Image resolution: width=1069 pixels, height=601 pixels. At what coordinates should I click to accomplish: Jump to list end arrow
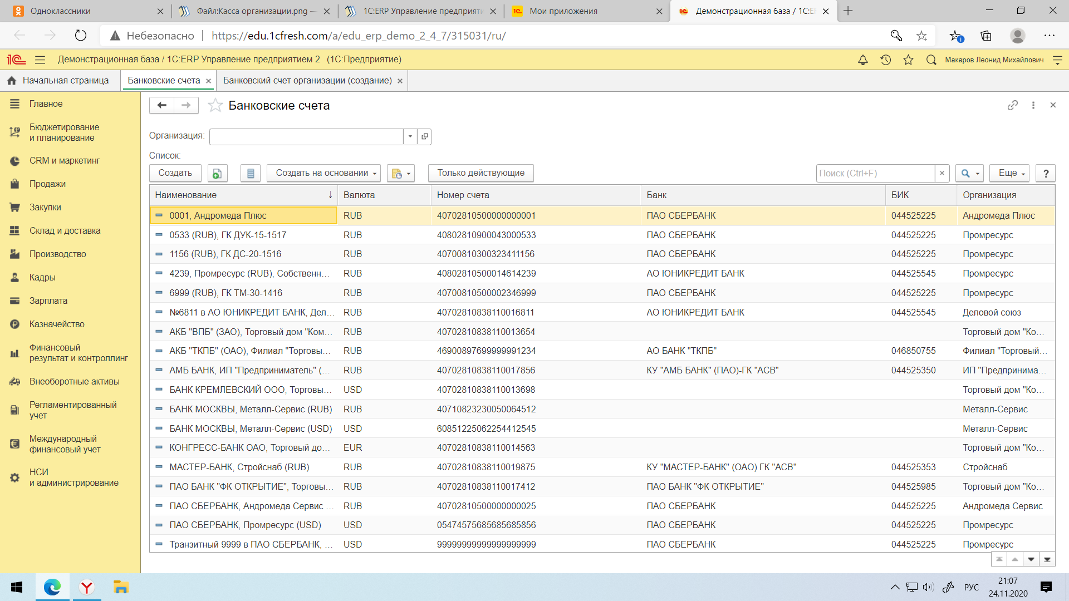point(1047,559)
